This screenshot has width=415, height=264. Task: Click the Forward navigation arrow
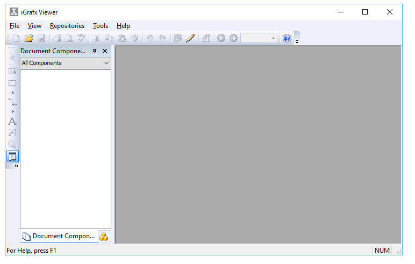coord(233,38)
